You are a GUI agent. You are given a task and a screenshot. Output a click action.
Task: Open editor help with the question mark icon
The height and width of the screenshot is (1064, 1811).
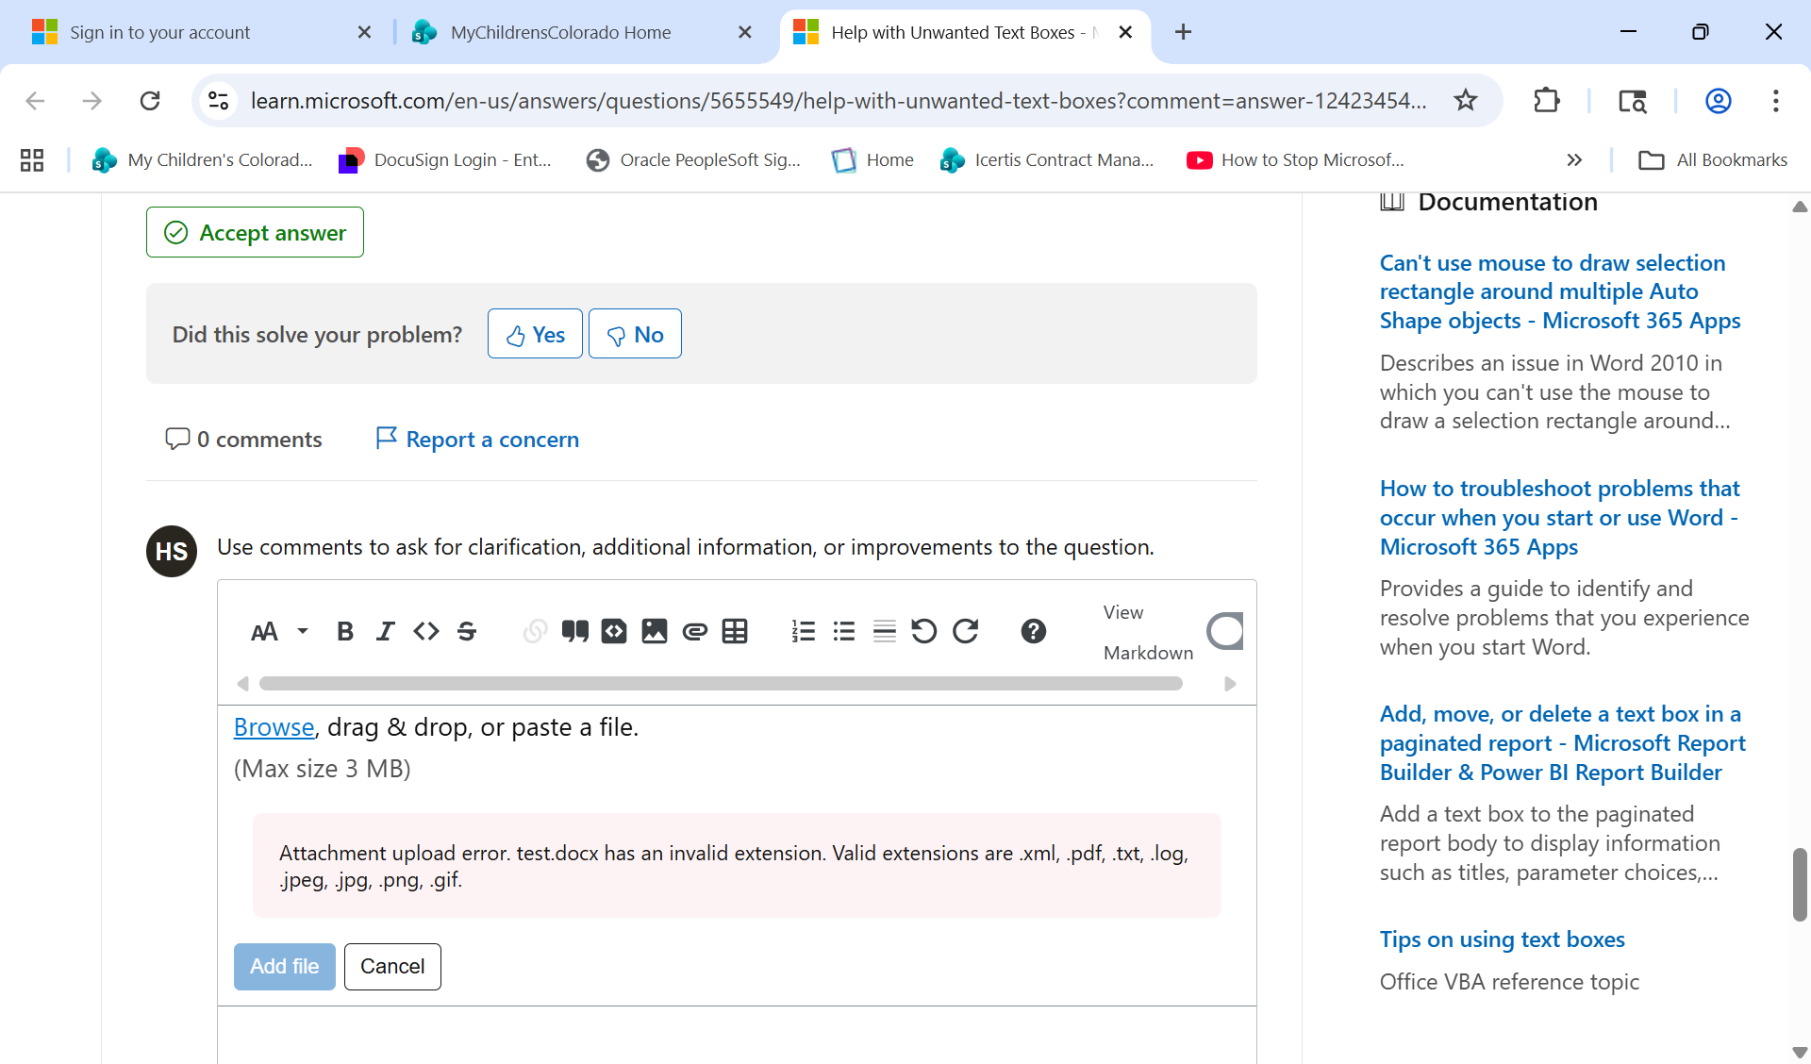click(1033, 631)
